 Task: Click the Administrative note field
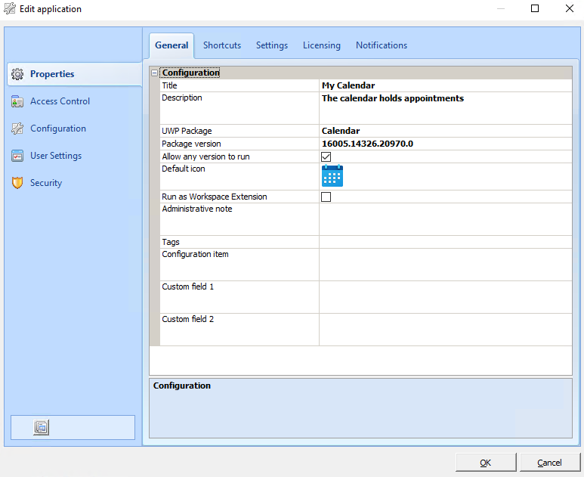click(x=444, y=219)
